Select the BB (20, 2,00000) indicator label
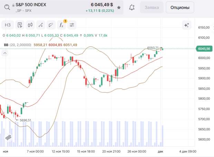The height and width of the screenshot is (157, 214). pyautogui.click(x=18, y=45)
